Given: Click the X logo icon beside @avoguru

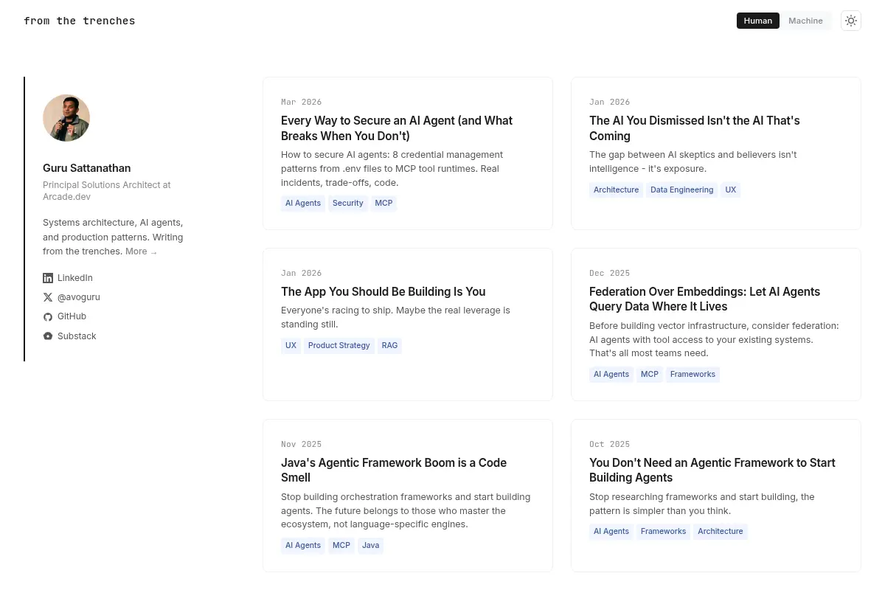Looking at the screenshot, I should click(x=48, y=297).
